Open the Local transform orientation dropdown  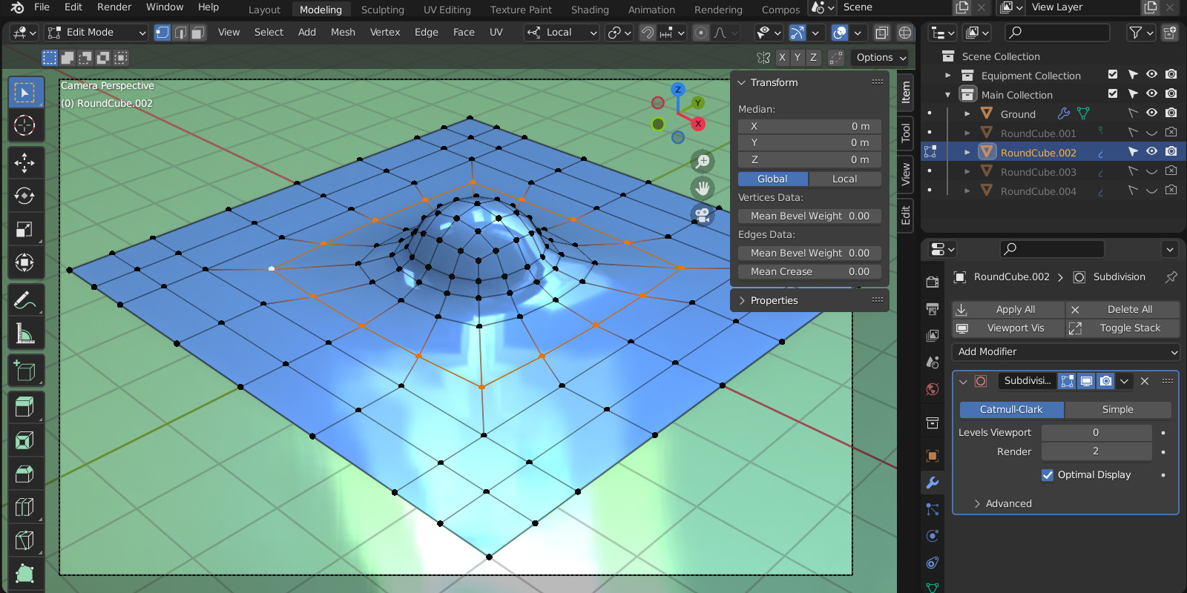[x=561, y=33]
